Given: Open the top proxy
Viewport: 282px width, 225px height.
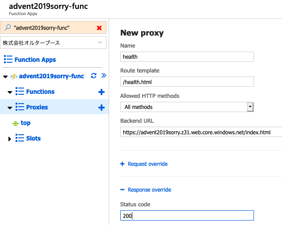Looking at the screenshot, I should pos(25,123).
